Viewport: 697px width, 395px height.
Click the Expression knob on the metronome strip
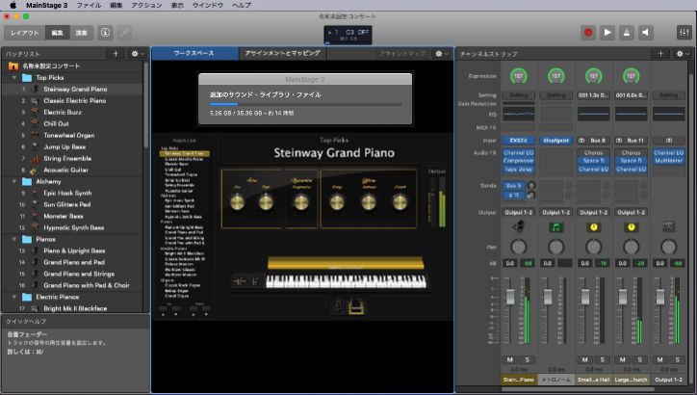(x=555, y=76)
